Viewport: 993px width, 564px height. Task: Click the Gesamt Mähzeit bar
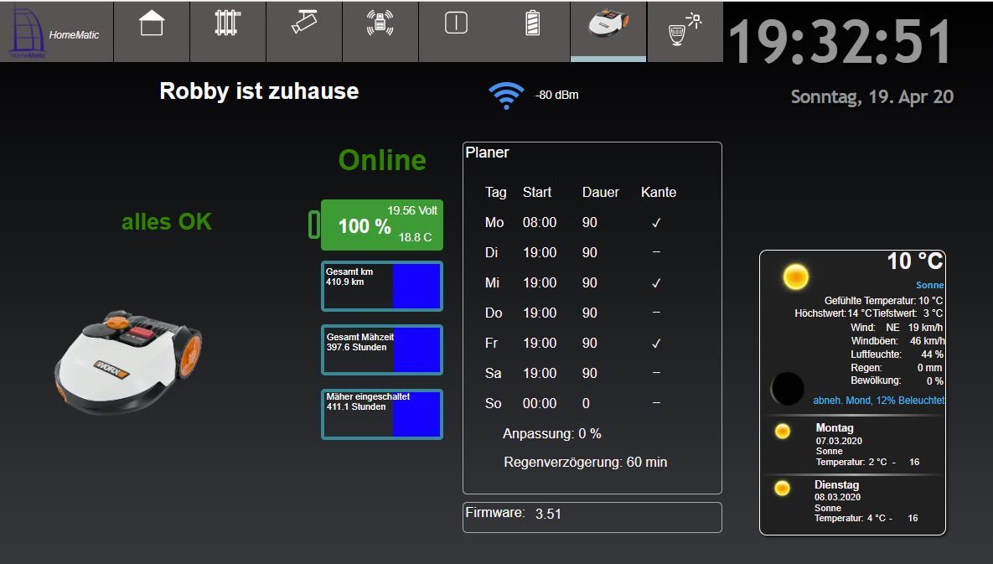coord(382,350)
